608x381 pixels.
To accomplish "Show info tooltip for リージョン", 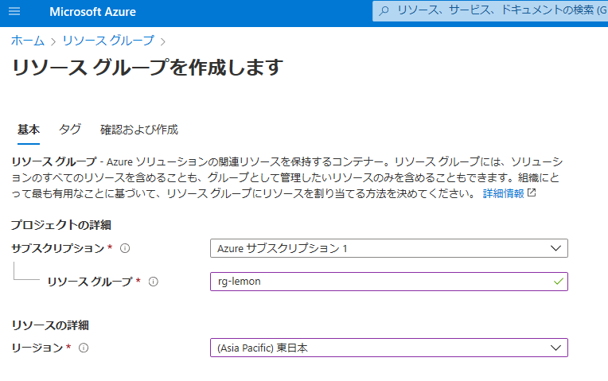I will (x=84, y=348).
